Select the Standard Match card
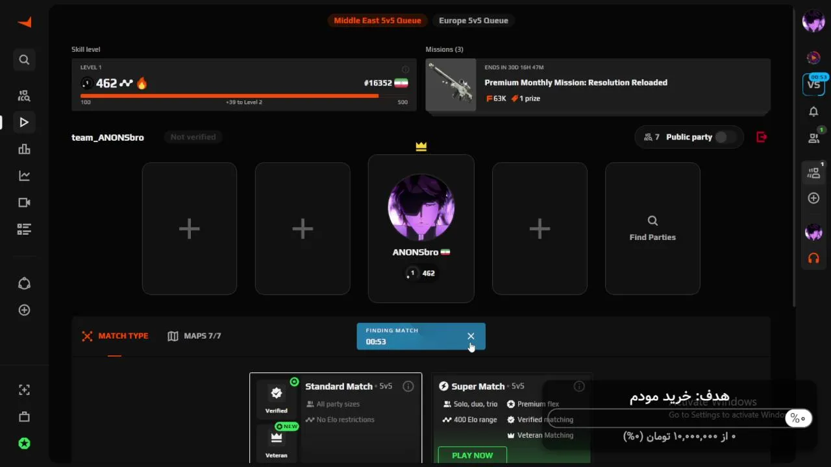The image size is (831, 467). tap(336, 418)
